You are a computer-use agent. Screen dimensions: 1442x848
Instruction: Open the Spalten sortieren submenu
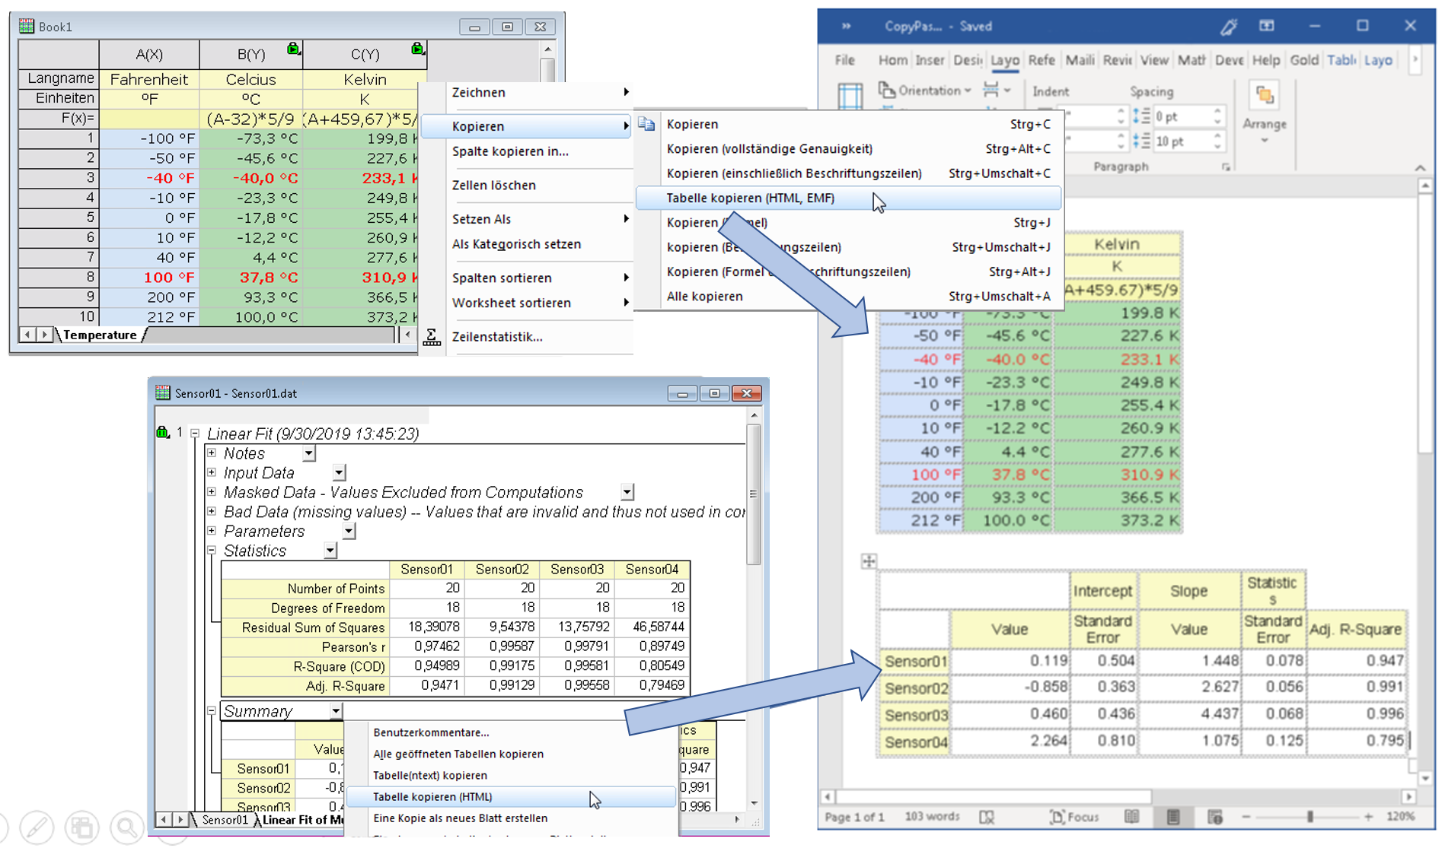click(527, 278)
